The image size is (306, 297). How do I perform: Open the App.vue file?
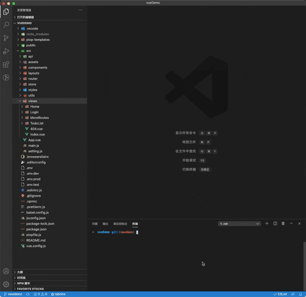50,140
